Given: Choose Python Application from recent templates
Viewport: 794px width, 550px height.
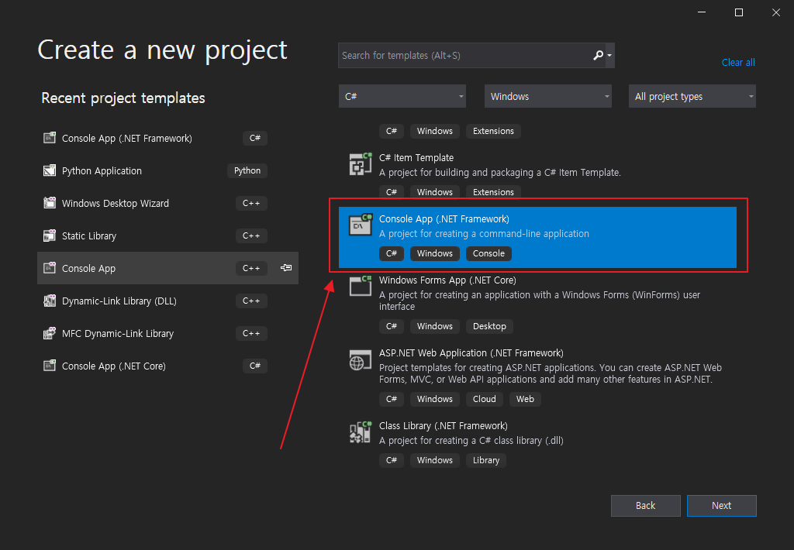Looking at the screenshot, I should 167,170.
